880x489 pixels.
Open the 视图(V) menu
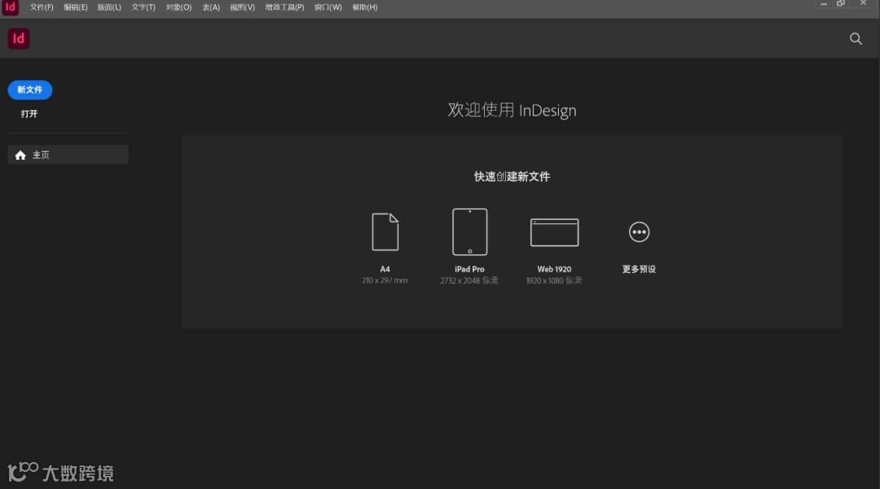(x=242, y=7)
